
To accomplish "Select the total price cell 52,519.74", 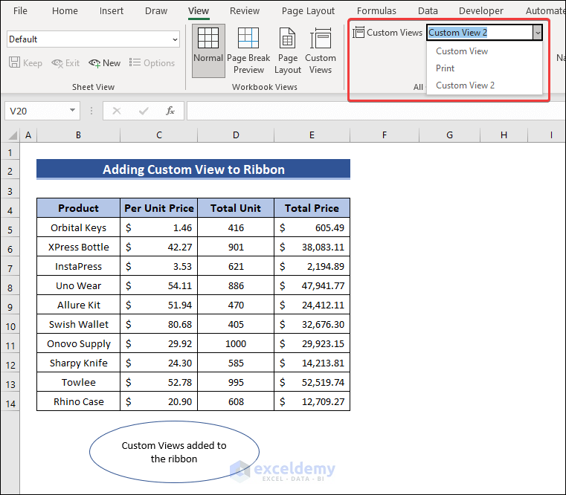I will point(312,383).
